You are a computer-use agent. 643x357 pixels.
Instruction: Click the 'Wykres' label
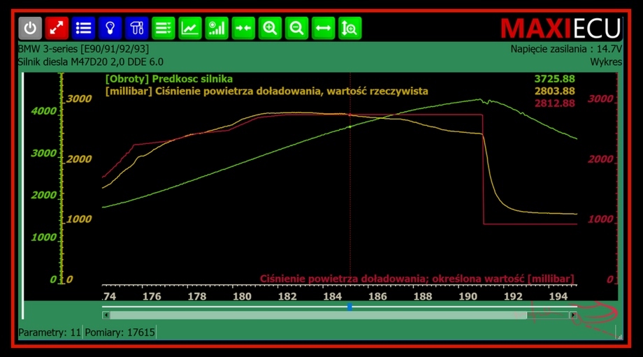click(606, 62)
